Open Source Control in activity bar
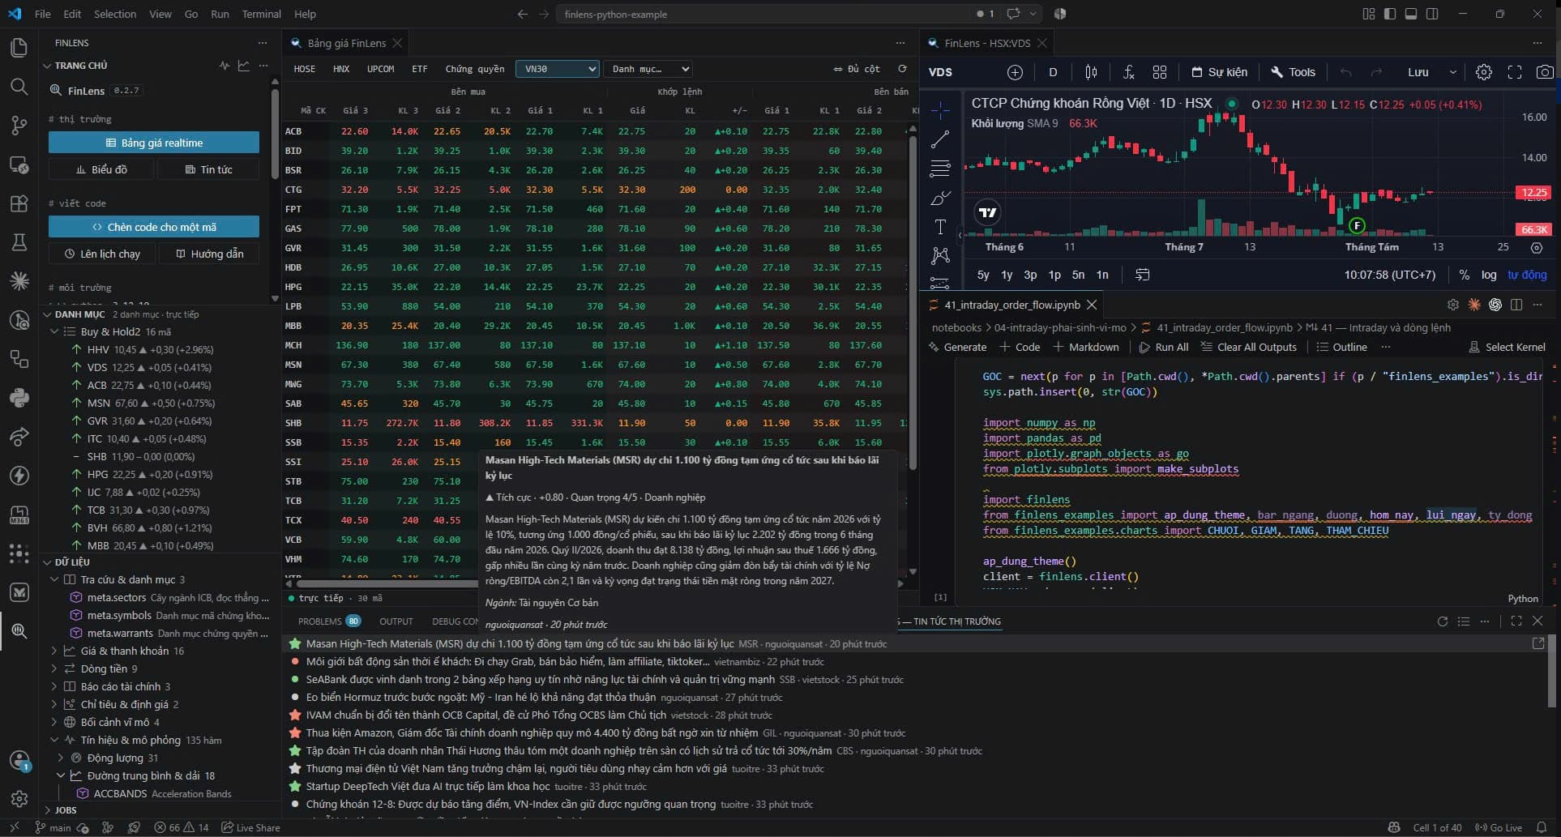 [19, 126]
